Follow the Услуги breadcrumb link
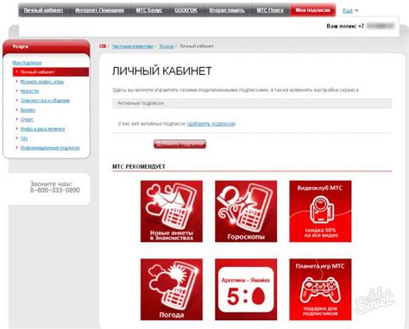Screen dimensions: 409x329 pos(167,47)
